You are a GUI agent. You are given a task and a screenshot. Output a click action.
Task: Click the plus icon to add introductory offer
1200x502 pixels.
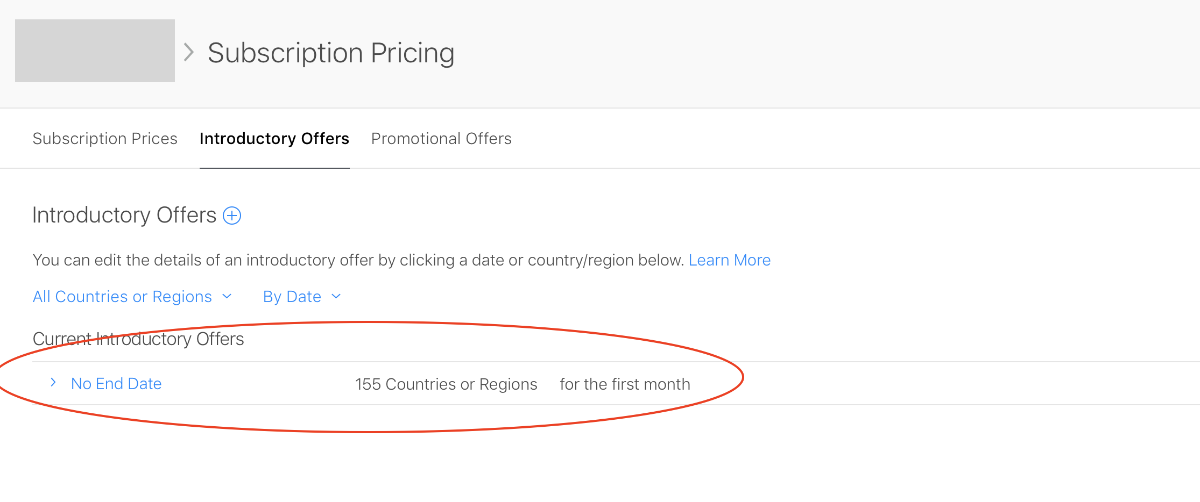pos(232,216)
